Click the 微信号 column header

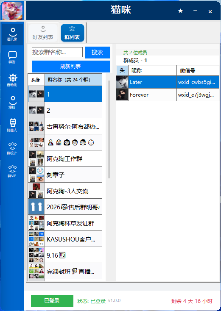(x=198, y=70)
